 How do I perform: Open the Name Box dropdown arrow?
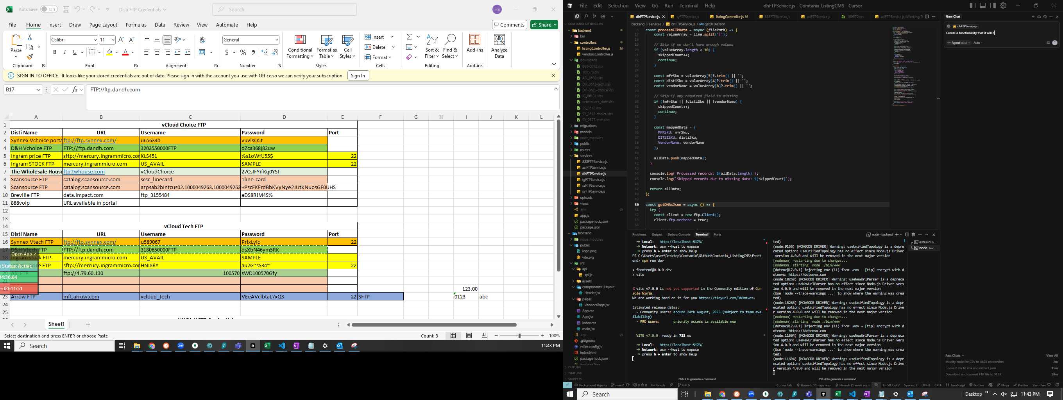point(38,89)
